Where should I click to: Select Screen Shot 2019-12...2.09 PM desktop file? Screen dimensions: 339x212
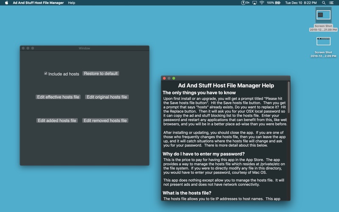[323, 47]
